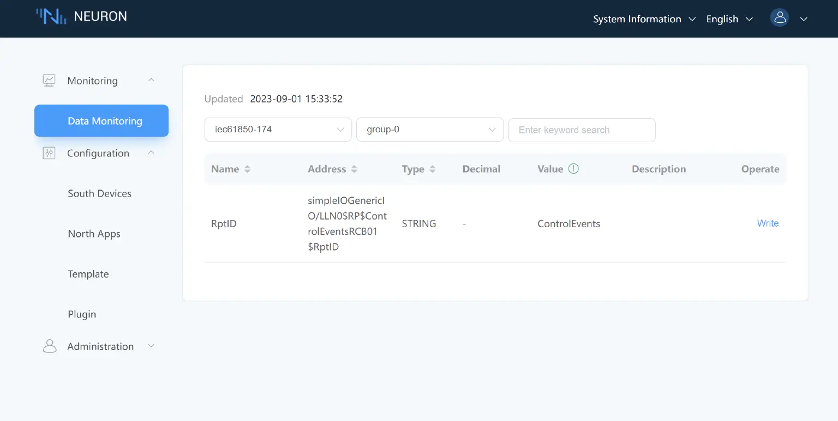Open the iec61850-174 node dropdown
838x421 pixels.
coord(278,130)
